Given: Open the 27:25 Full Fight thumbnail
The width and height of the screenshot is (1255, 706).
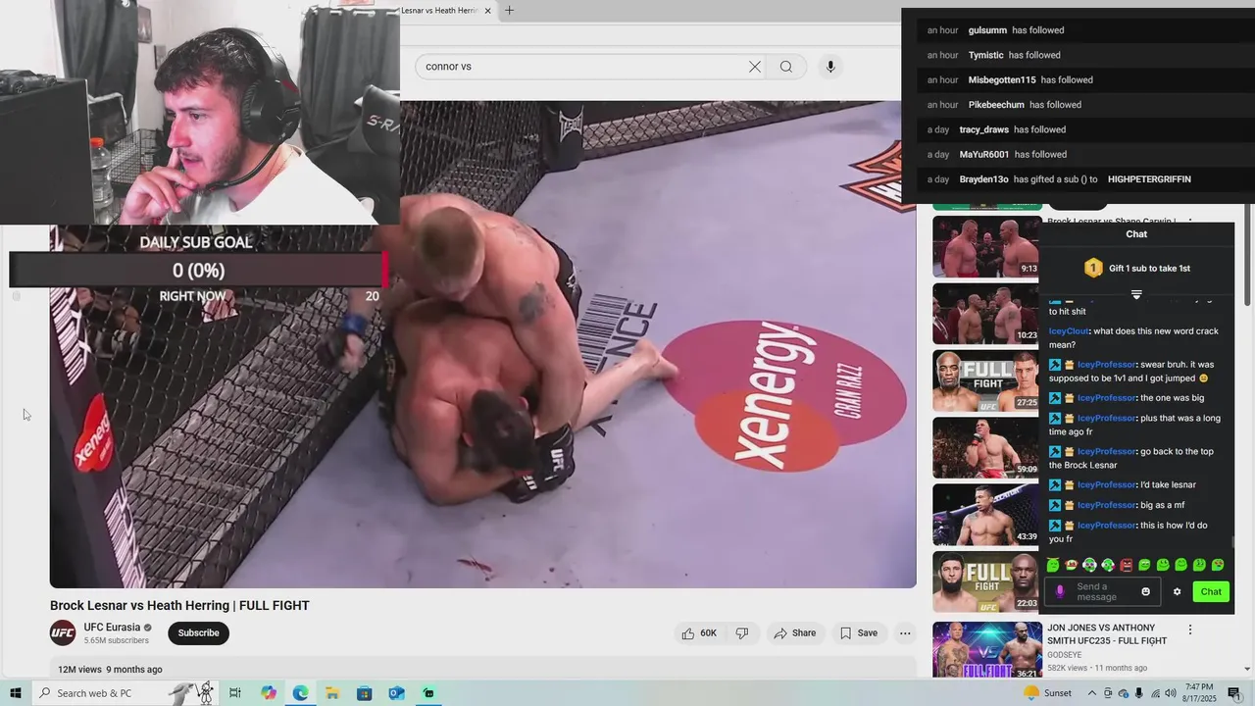Looking at the screenshot, I should click(986, 380).
